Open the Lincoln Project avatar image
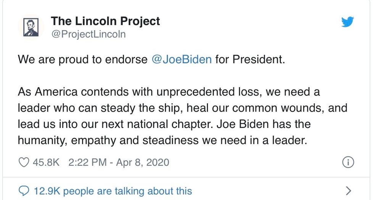The width and height of the screenshot is (374, 200). (31, 28)
